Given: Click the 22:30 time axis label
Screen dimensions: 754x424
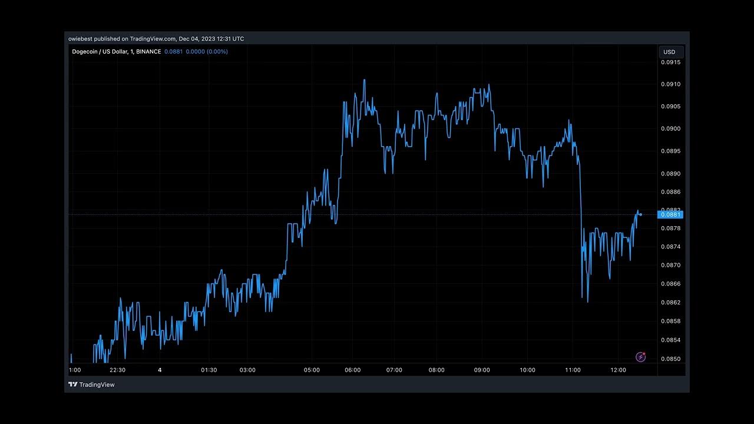Looking at the screenshot, I should click(117, 370).
